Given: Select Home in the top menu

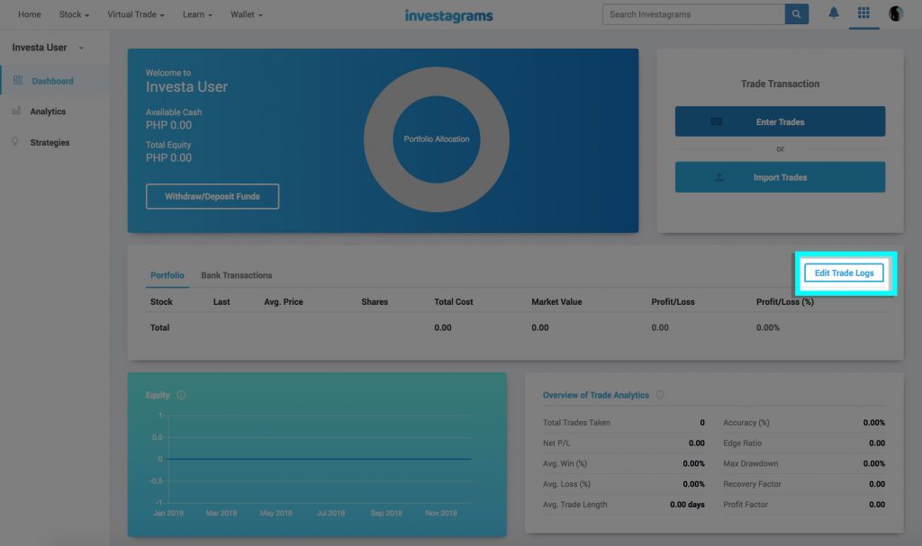Looking at the screenshot, I should (x=29, y=14).
